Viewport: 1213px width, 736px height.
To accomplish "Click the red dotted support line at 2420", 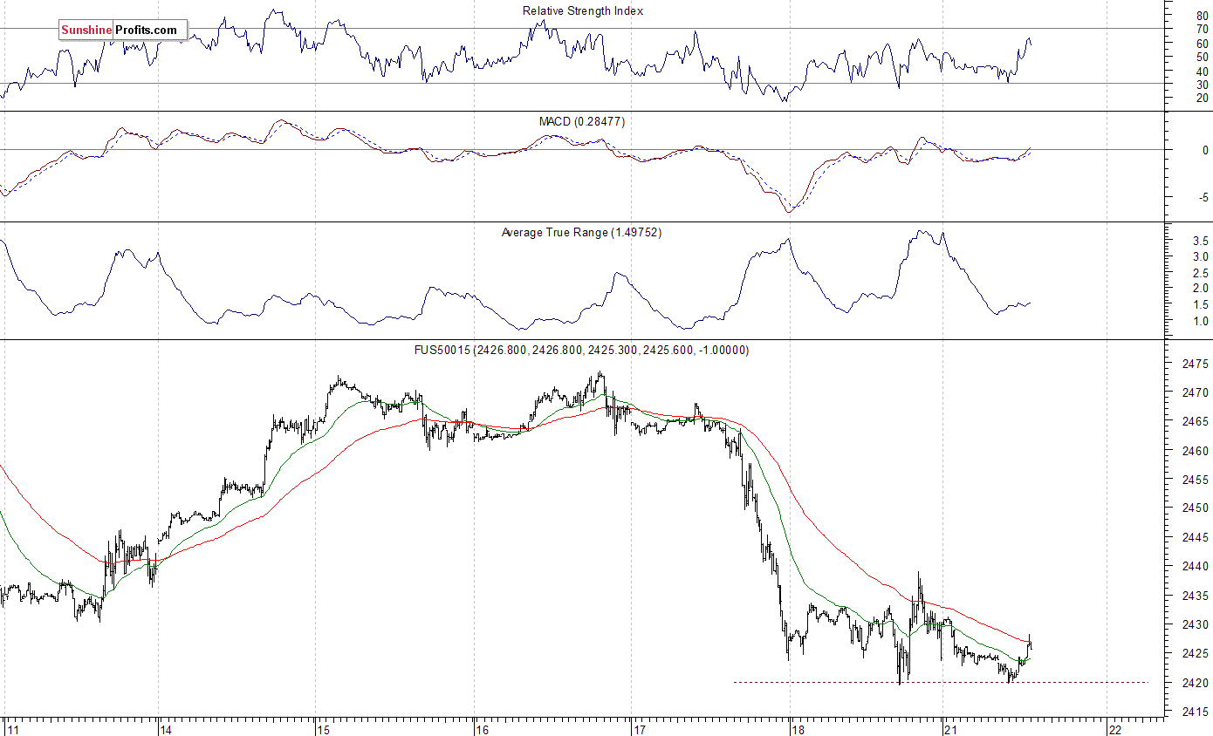I will pos(941,682).
